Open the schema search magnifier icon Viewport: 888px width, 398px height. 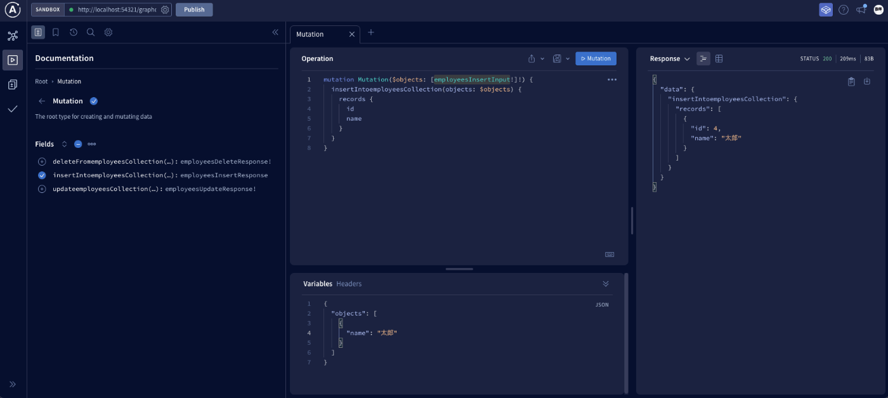[x=91, y=32]
